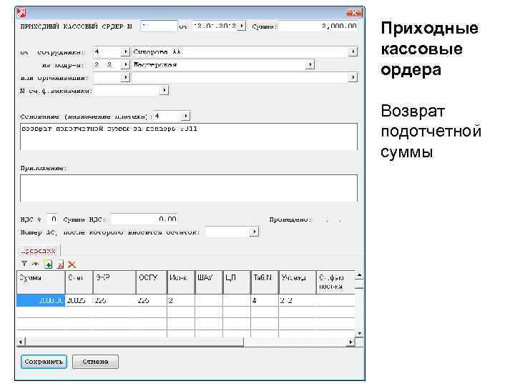
Task: Click the table's horizontal scrollbar thumb
Action: pyautogui.click(x=134, y=342)
